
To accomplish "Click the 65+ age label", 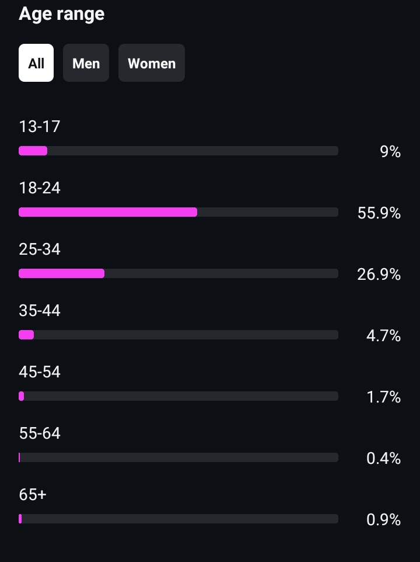I will [33, 495].
